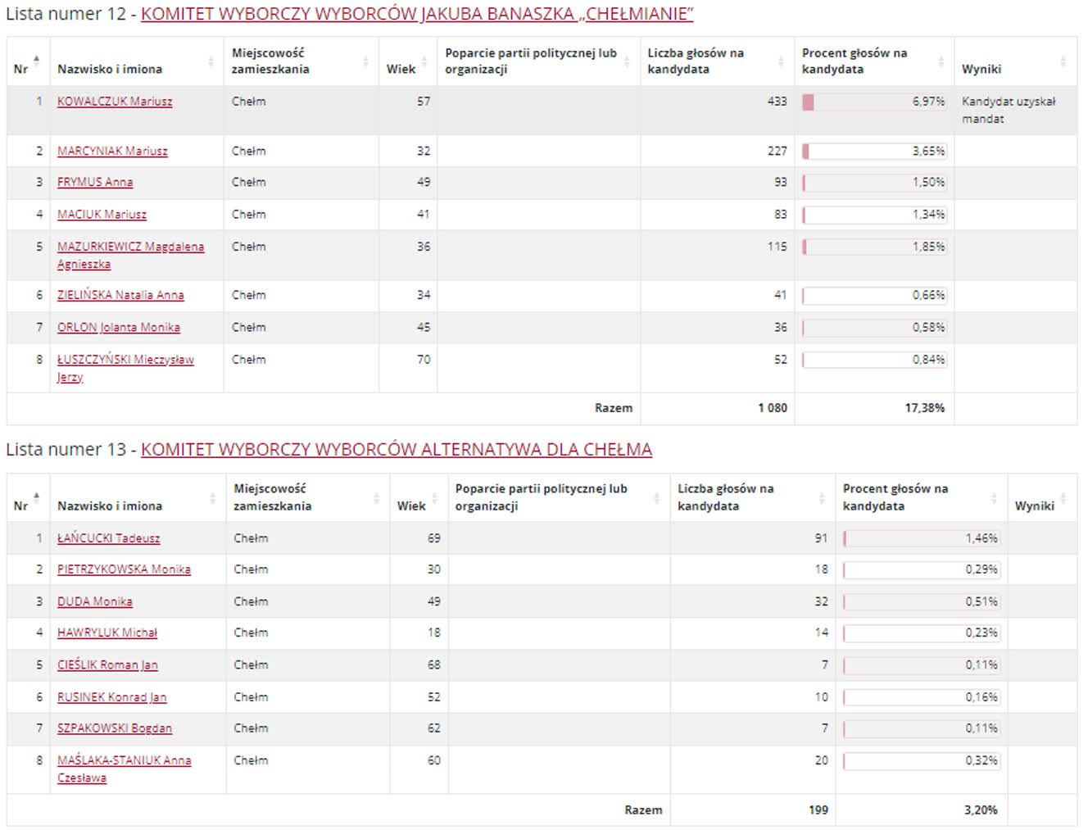Open candidate profile of KOWALCZUK Mariusz
Screen dimensions: 1088x839
tap(115, 102)
